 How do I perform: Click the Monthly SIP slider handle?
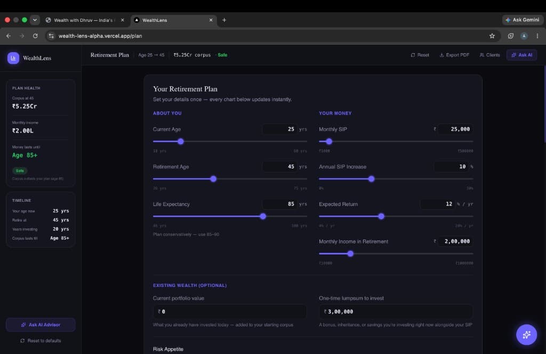coord(328,142)
